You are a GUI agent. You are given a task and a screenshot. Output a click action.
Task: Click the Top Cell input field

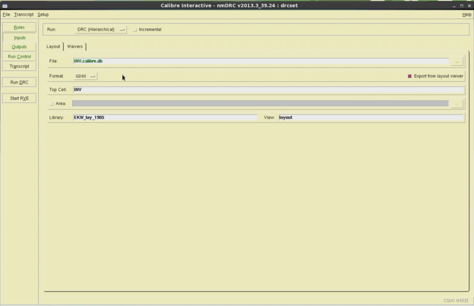[268, 90]
